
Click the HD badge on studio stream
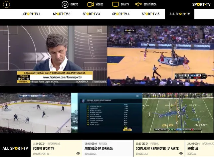pos(99,30)
